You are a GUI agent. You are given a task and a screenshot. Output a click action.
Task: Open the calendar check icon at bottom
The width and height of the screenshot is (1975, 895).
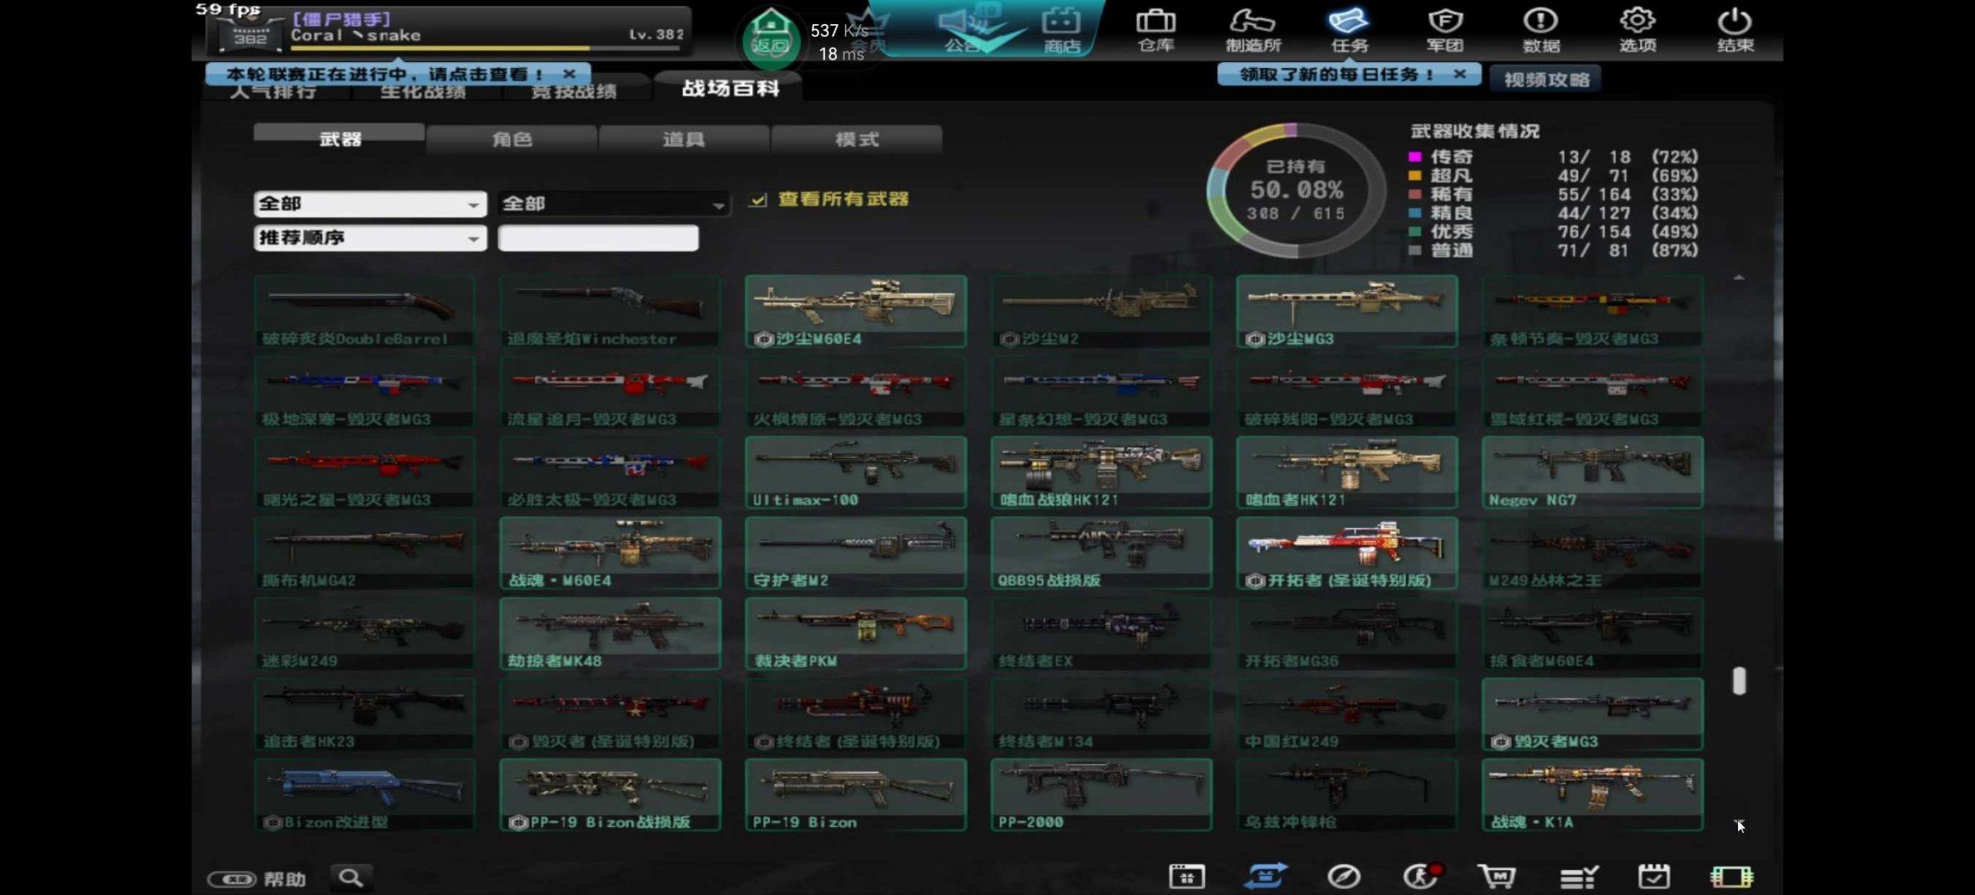click(x=1653, y=876)
